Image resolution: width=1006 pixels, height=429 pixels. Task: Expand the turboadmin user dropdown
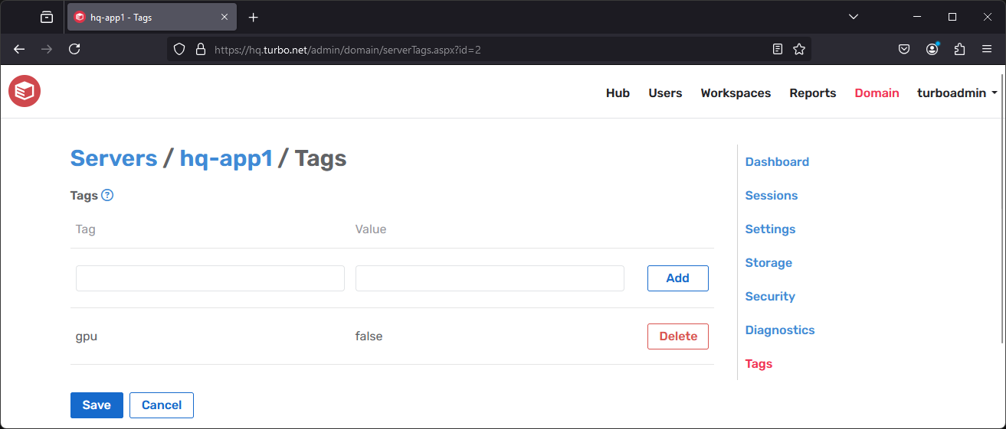click(x=957, y=93)
